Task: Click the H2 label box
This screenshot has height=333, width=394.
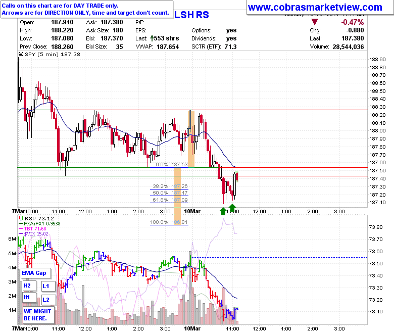Action: point(29,286)
